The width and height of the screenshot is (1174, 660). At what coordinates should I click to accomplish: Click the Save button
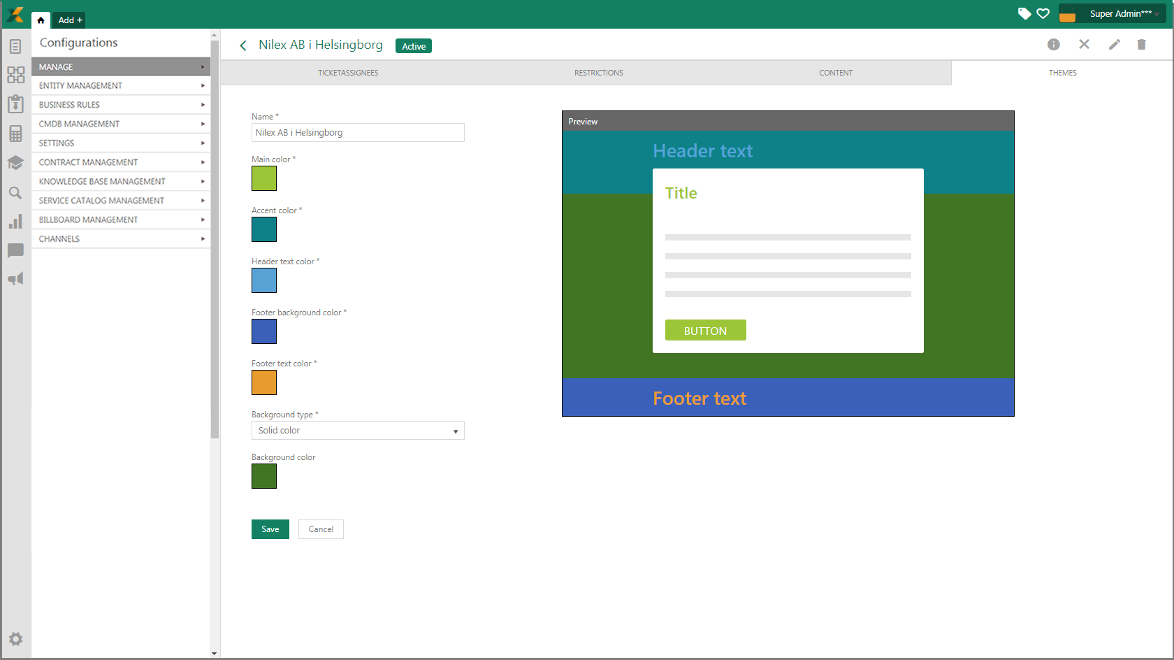coord(270,529)
